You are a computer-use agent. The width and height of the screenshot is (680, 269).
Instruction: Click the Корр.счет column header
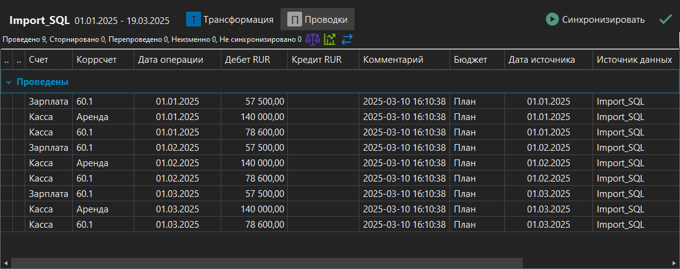click(96, 60)
